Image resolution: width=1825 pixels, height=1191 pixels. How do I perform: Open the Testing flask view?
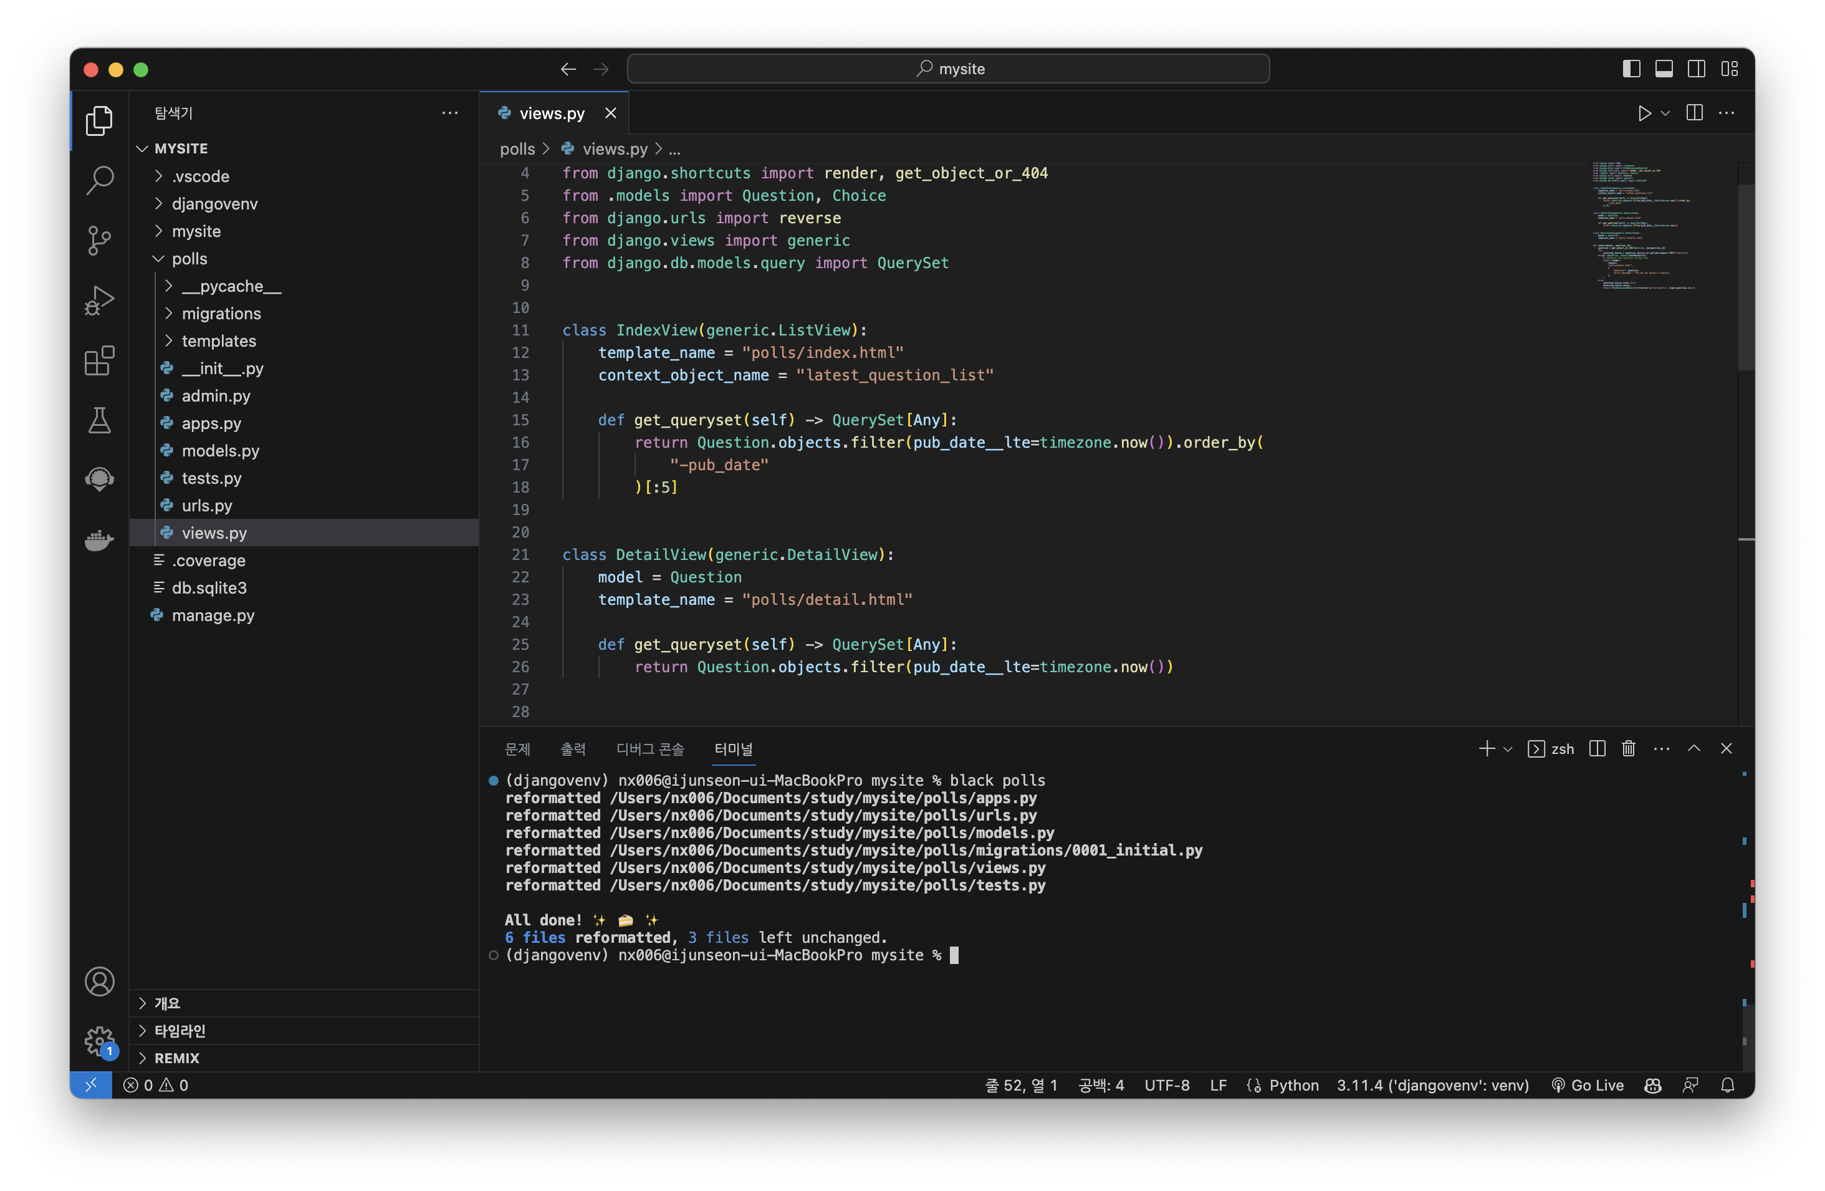tap(99, 420)
